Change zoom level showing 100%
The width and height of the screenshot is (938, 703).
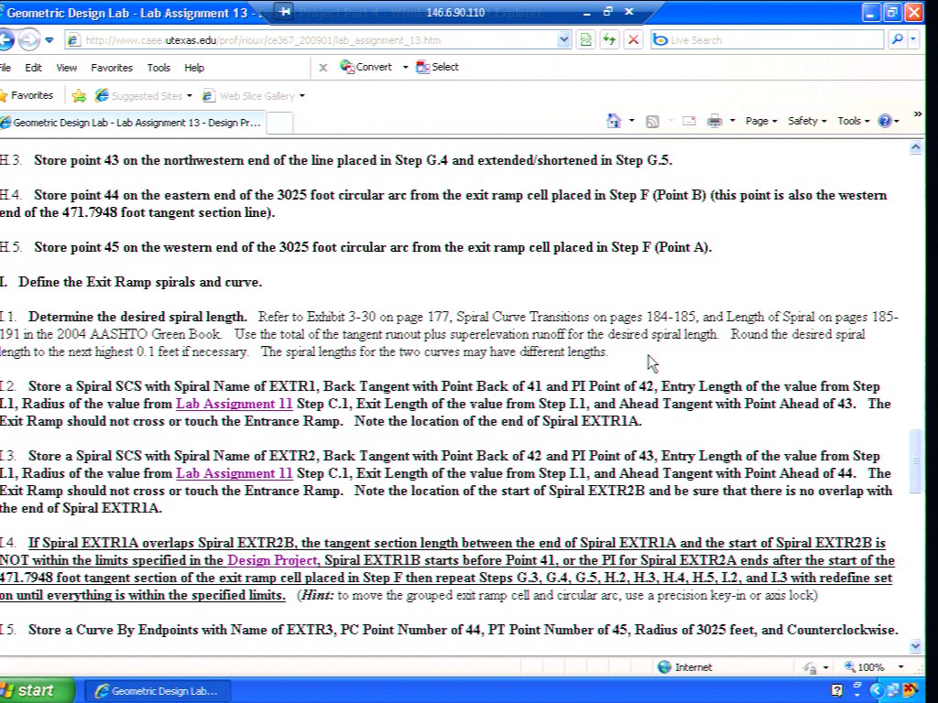click(x=865, y=667)
